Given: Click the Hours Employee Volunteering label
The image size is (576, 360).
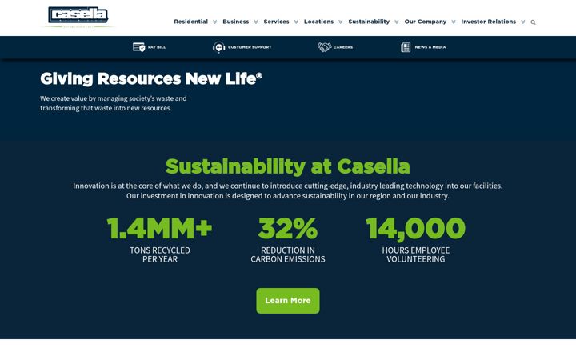Looking at the screenshot, I should click(x=416, y=255).
